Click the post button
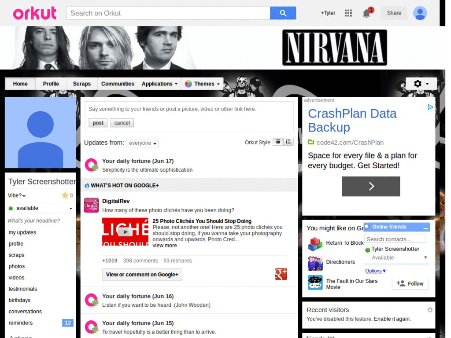 tap(98, 123)
